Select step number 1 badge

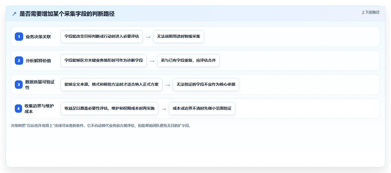tap(19, 37)
